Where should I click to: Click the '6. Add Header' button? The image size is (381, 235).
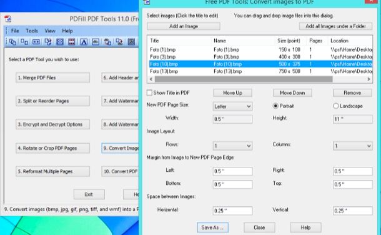pos(120,77)
